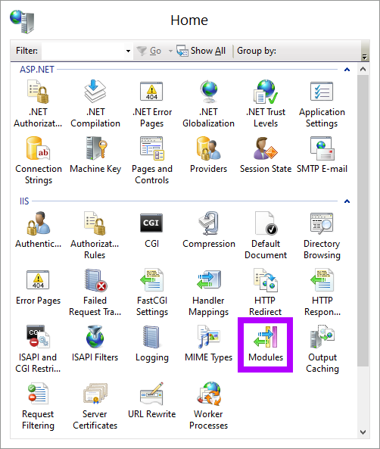This screenshot has width=380, height=449.
Task: Select the ISAPI Filters icon
Action: 95,344
